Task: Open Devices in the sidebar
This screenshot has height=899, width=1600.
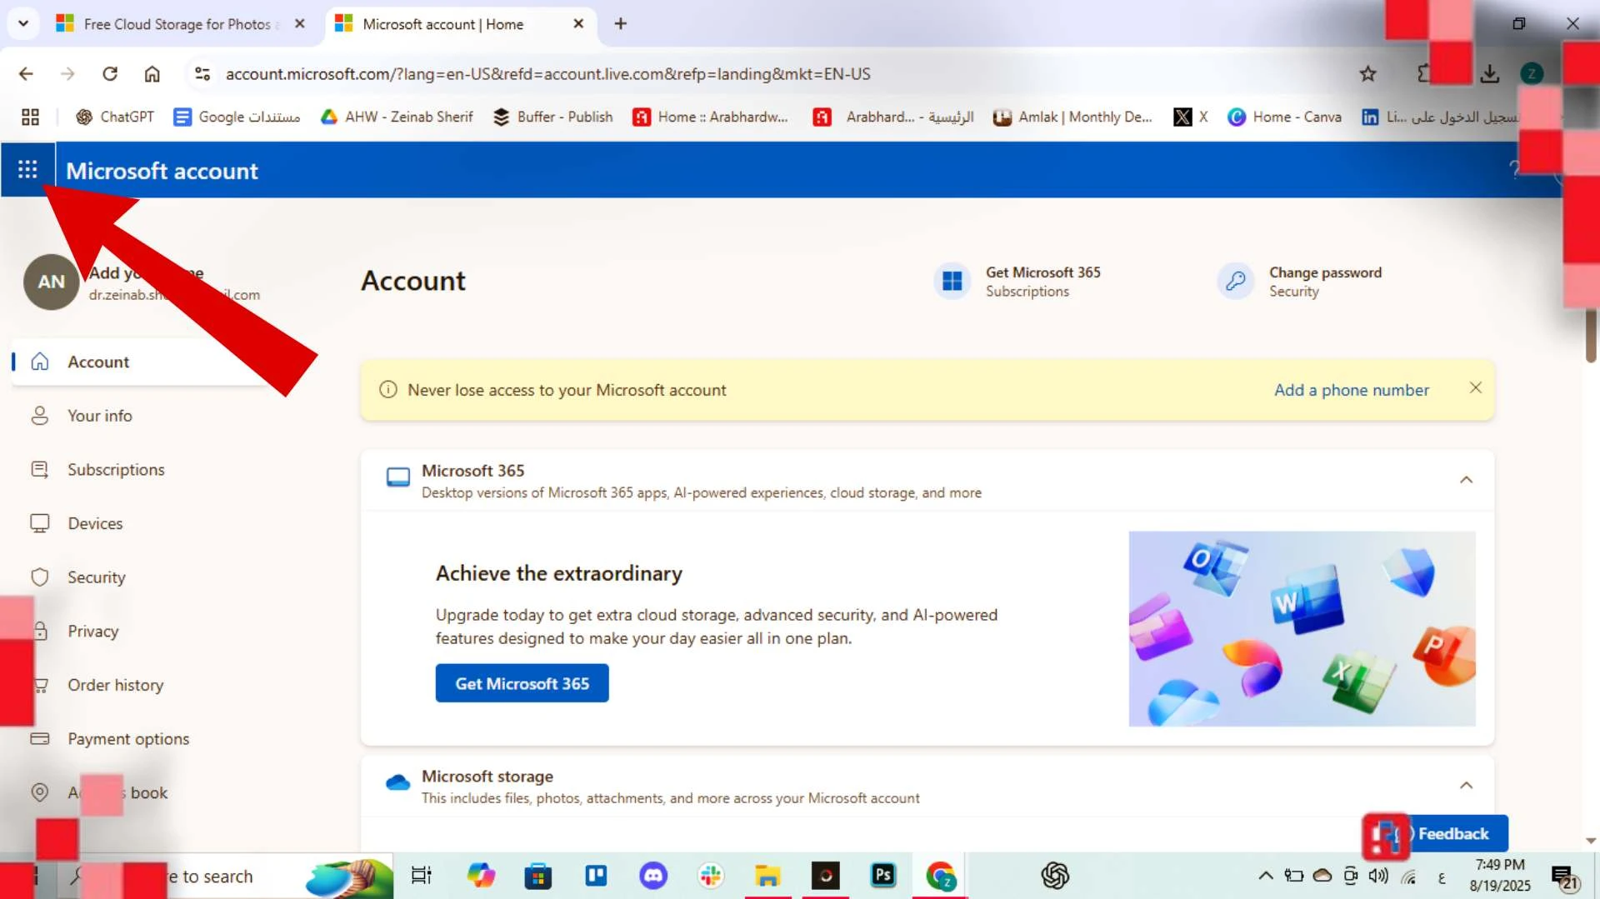Action: coord(95,523)
